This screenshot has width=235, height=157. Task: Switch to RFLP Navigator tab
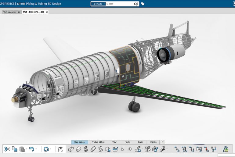pyautogui.click(x=11, y=12)
